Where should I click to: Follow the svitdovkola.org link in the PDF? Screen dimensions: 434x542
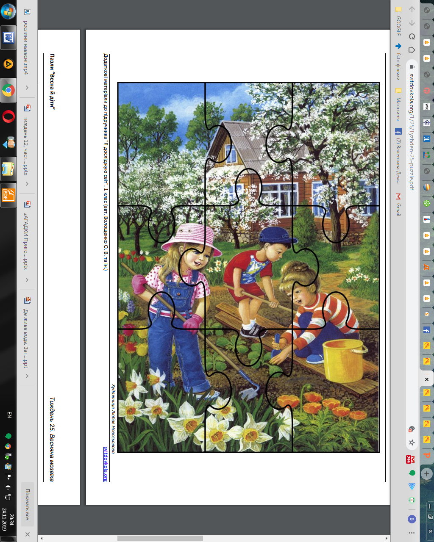pyautogui.click(x=106, y=464)
